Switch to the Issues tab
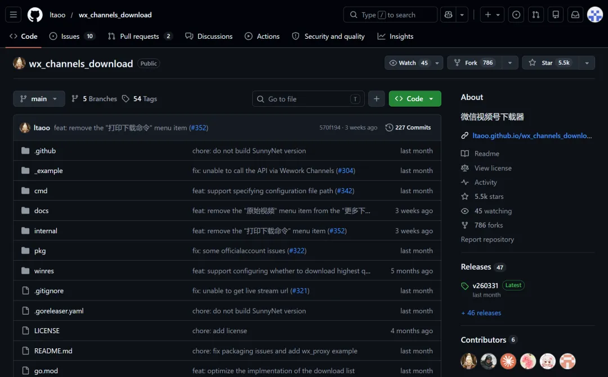The image size is (608, 377). coord(72,37)
